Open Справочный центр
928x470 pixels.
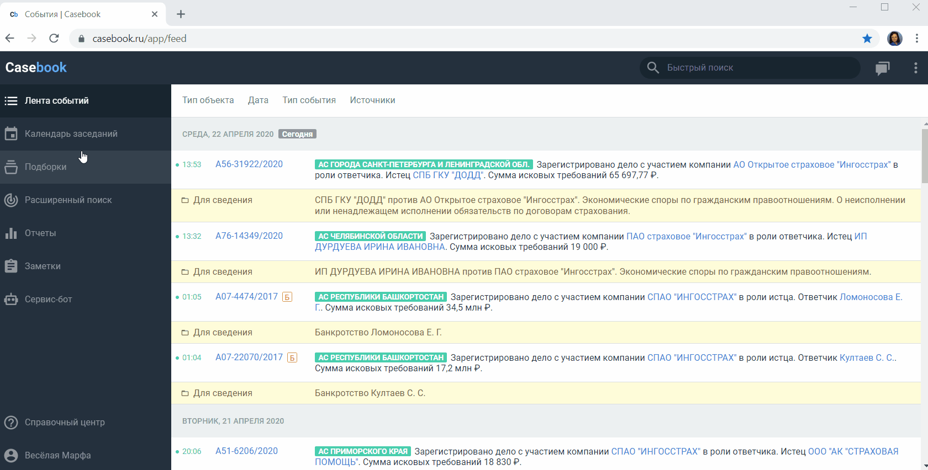[x=86, y=422]
